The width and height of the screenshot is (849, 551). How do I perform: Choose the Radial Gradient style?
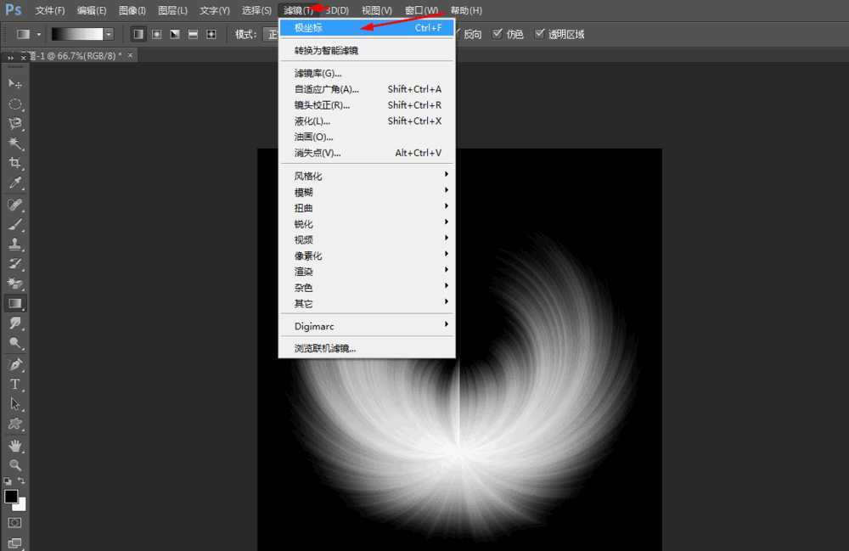[156, 34]
